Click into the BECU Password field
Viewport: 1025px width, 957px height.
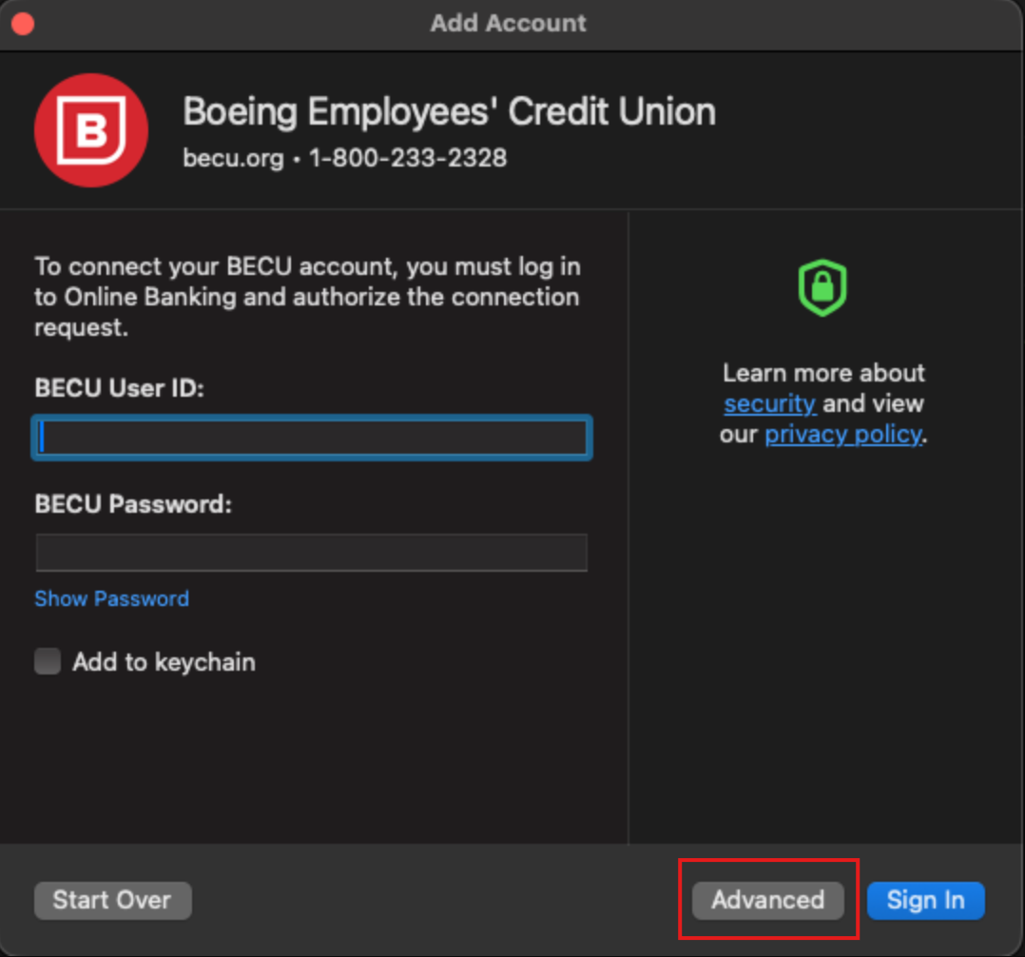(x=312, y=553)
